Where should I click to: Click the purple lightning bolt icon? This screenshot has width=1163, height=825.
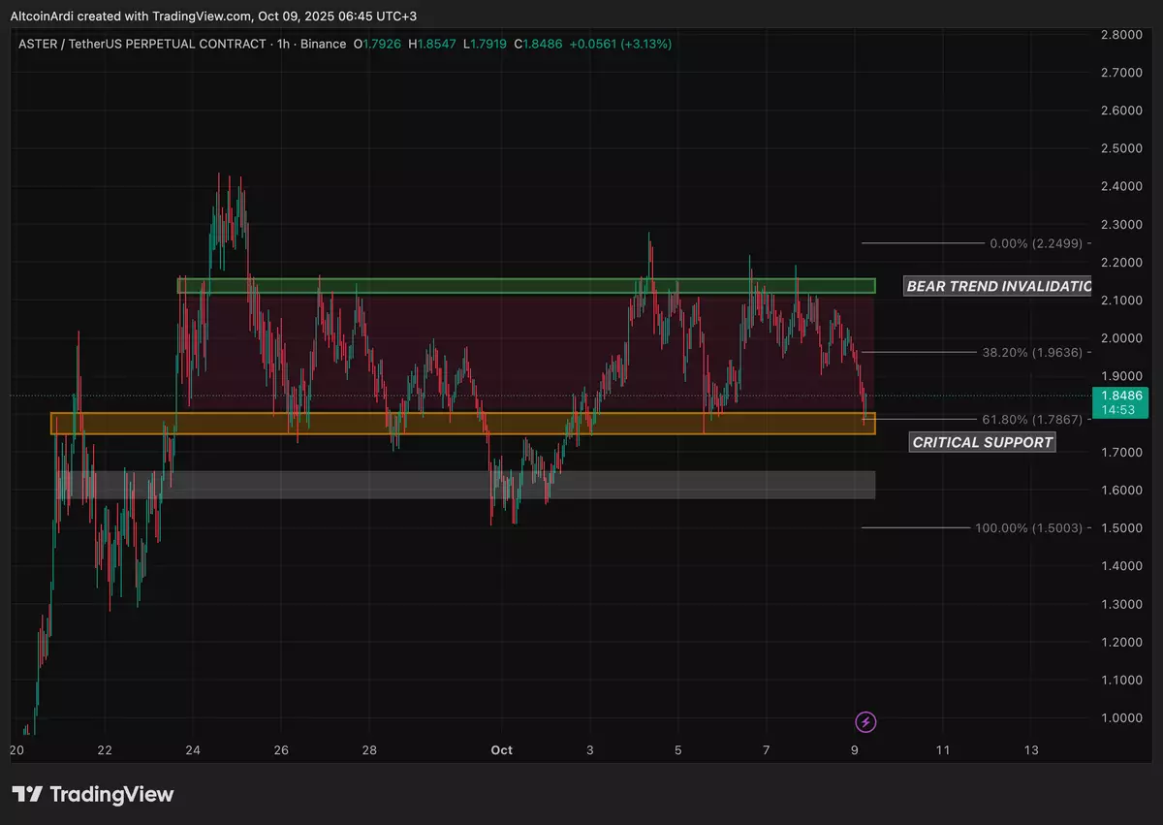pyautogui.click(x=865, y=721)
